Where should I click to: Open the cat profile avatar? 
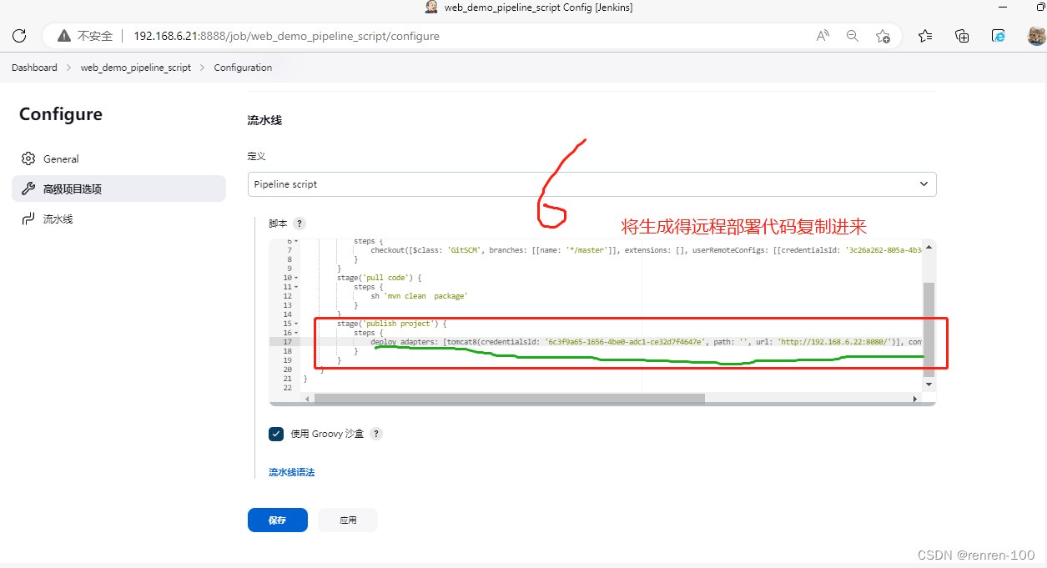1036,36
